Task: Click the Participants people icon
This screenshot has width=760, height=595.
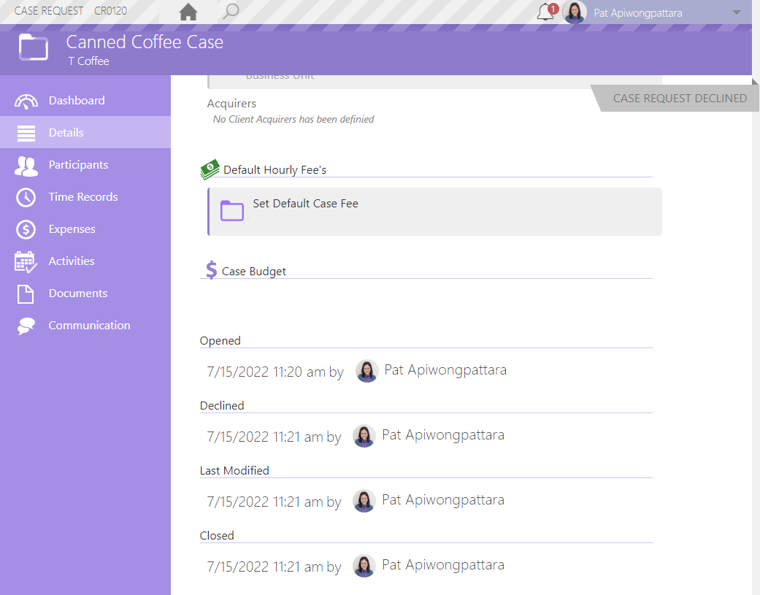Action: point(26,166)
